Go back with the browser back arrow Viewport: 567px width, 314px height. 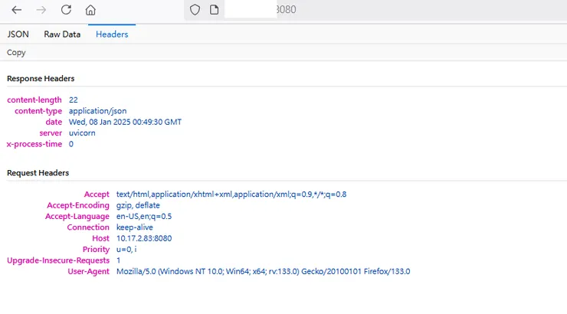coord(17,10)
